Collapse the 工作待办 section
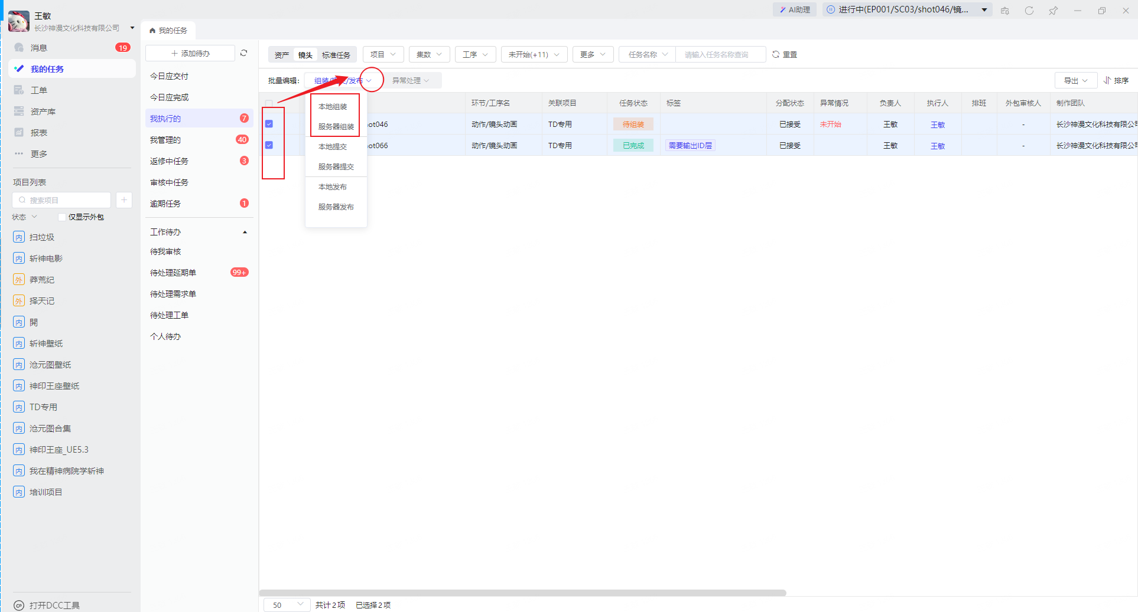1138x612 pixels. (x=245, y=233)
